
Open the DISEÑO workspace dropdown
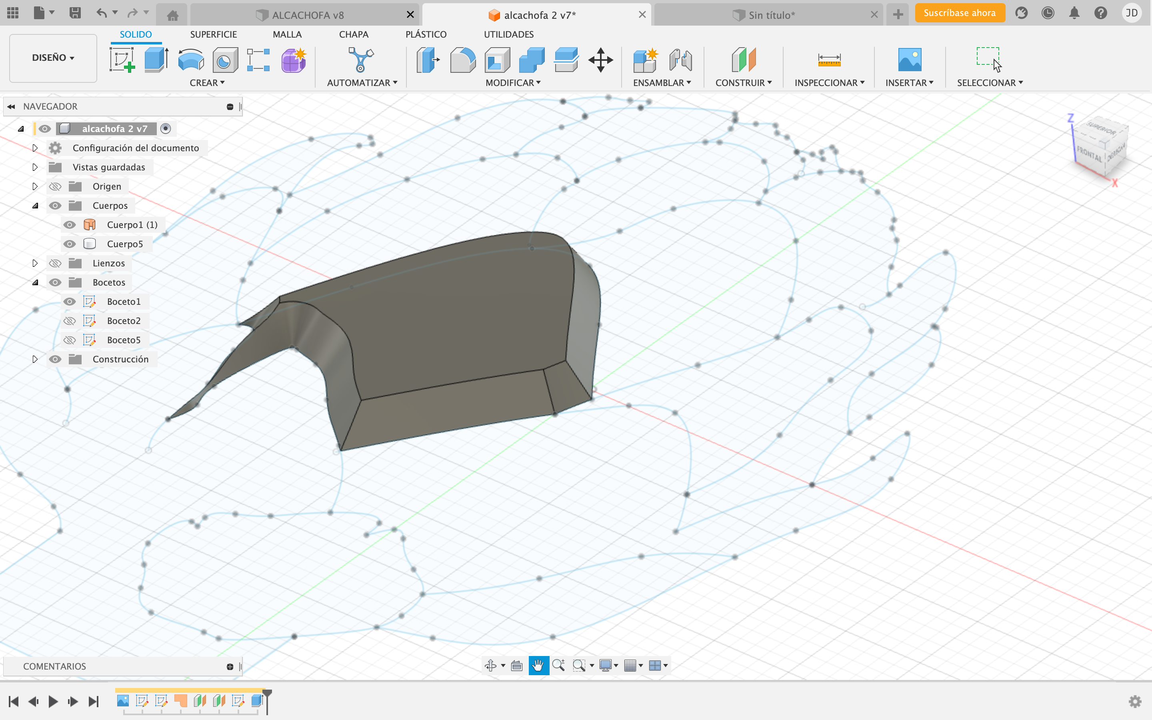coord(53,58)
